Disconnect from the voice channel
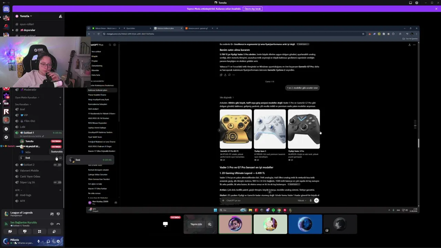 pos(58,224)
